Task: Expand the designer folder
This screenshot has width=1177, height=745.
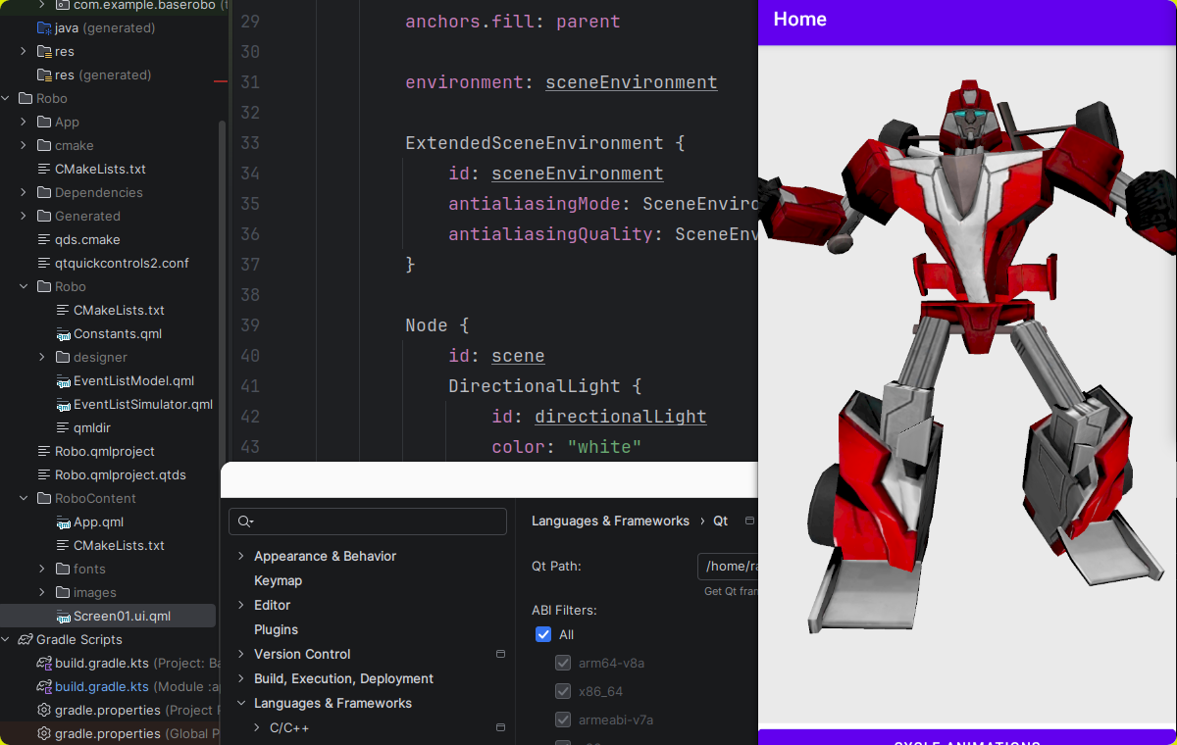Action: [42, 357]
